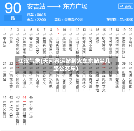Click the fare text 票价：最高票价2元
Screen dimensions: 134x131
(69, 20)
